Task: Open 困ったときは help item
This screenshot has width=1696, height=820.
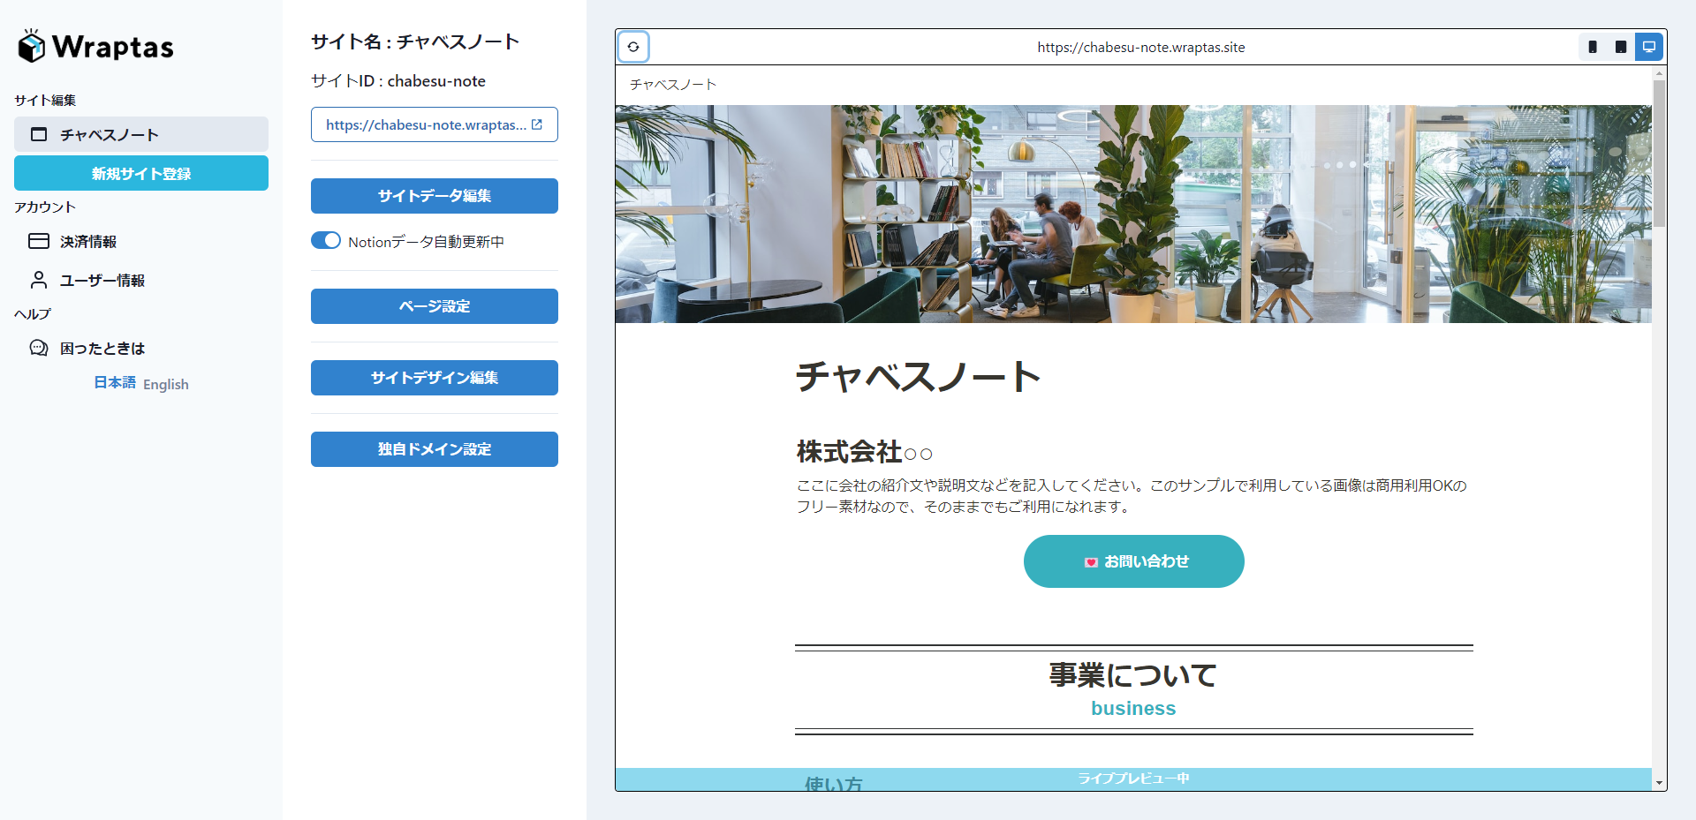Action: (141, 348)
